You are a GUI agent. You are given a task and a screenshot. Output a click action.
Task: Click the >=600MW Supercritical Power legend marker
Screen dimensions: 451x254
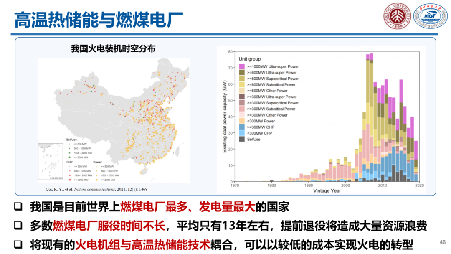(242, 79)
